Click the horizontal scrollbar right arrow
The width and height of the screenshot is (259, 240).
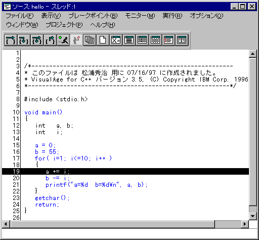click(x=245, y=224)
